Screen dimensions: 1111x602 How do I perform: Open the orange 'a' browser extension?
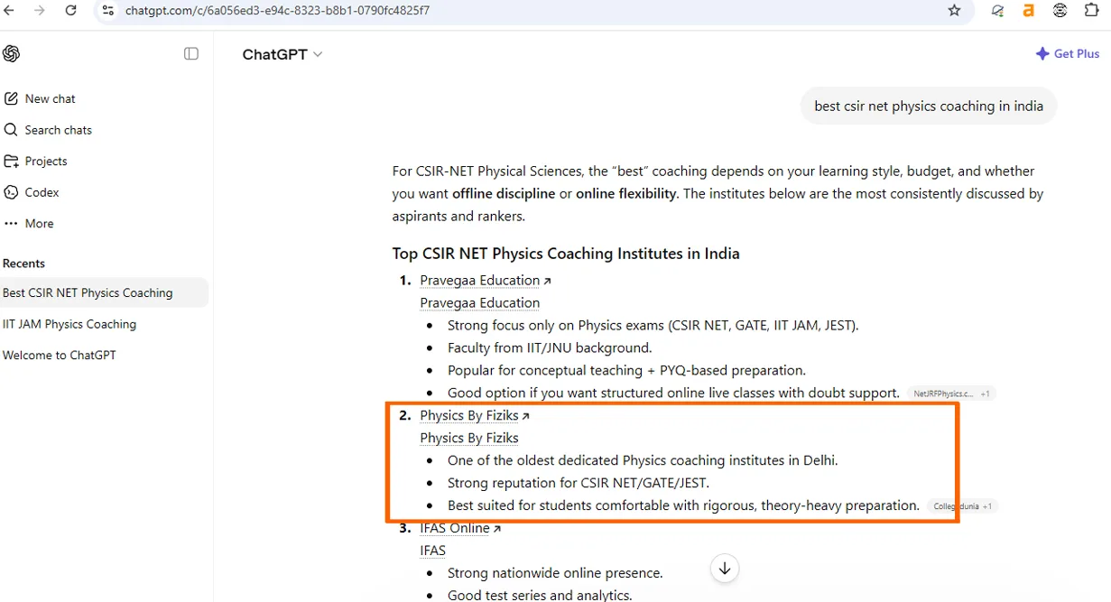click(1028, 11)
